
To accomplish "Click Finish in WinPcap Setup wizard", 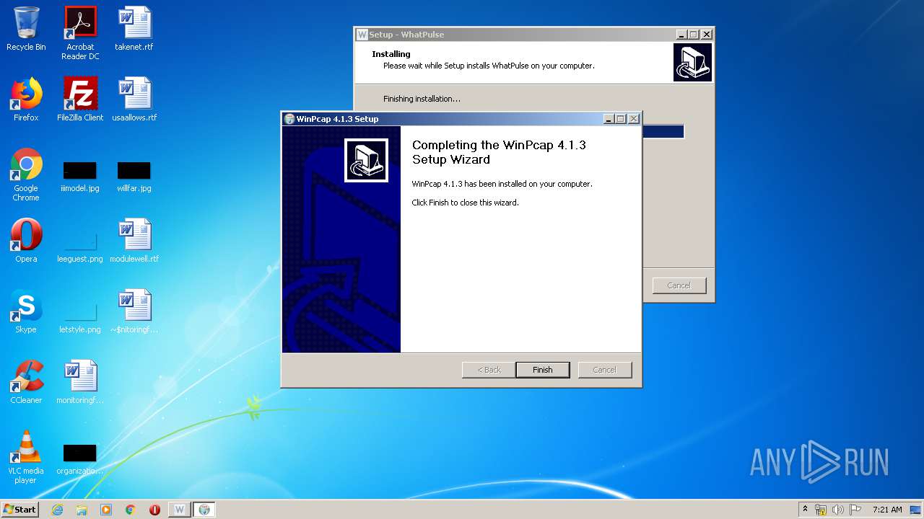I will pos(542,370).
